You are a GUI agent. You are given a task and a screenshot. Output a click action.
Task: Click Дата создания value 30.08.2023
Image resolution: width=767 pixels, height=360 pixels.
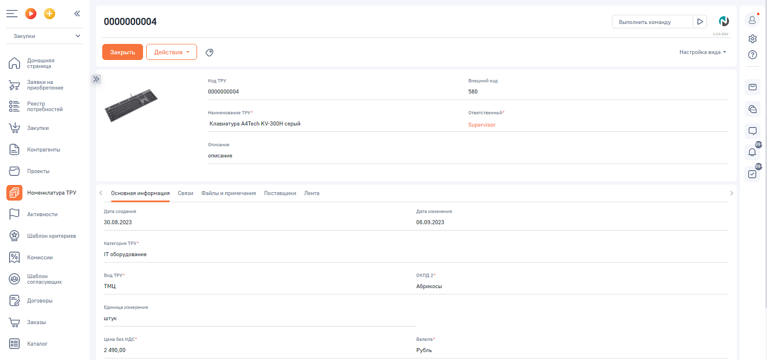[118, 222]
